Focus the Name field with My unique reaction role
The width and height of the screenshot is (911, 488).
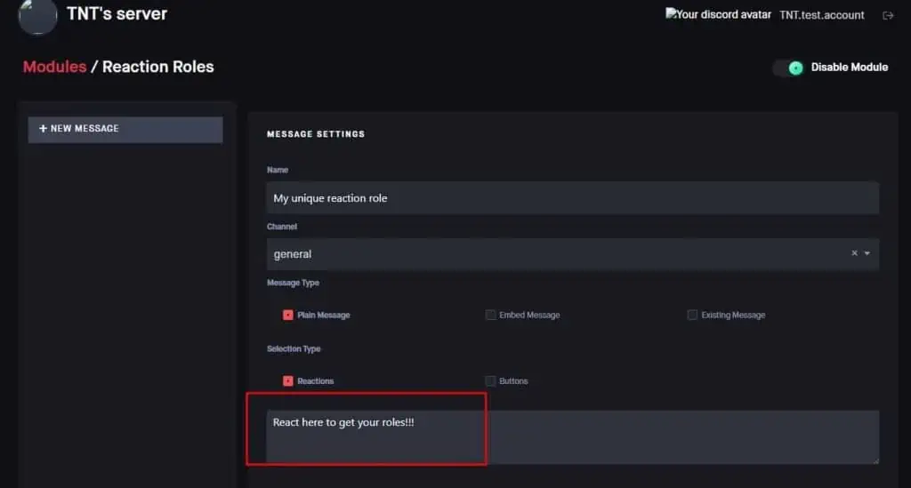(572, 198)
